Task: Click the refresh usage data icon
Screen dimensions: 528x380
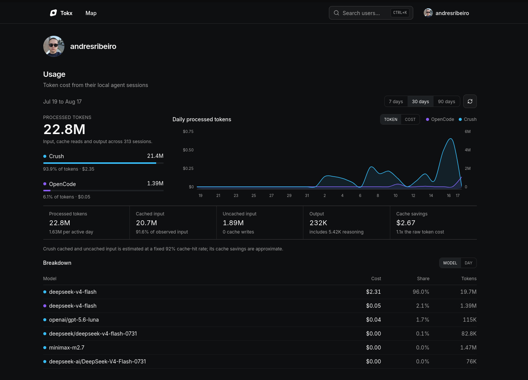Action: 470,101
